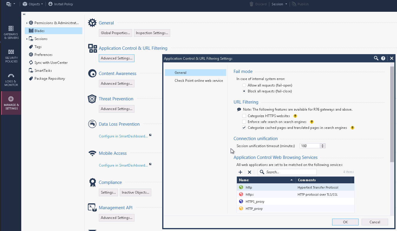Viewport: 397px width, 231px height.
Task: Collapse the navigation pane with double-arrow icon
Action: (24, 14)
